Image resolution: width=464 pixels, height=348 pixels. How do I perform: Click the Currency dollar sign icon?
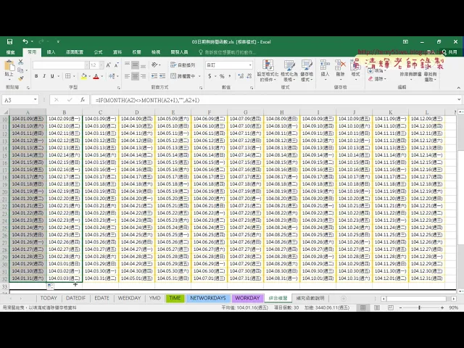pos(210,76)
